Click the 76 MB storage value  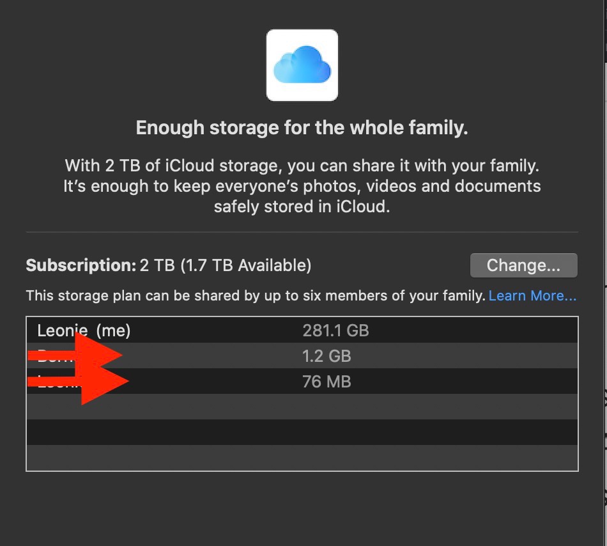click(327, 382)
